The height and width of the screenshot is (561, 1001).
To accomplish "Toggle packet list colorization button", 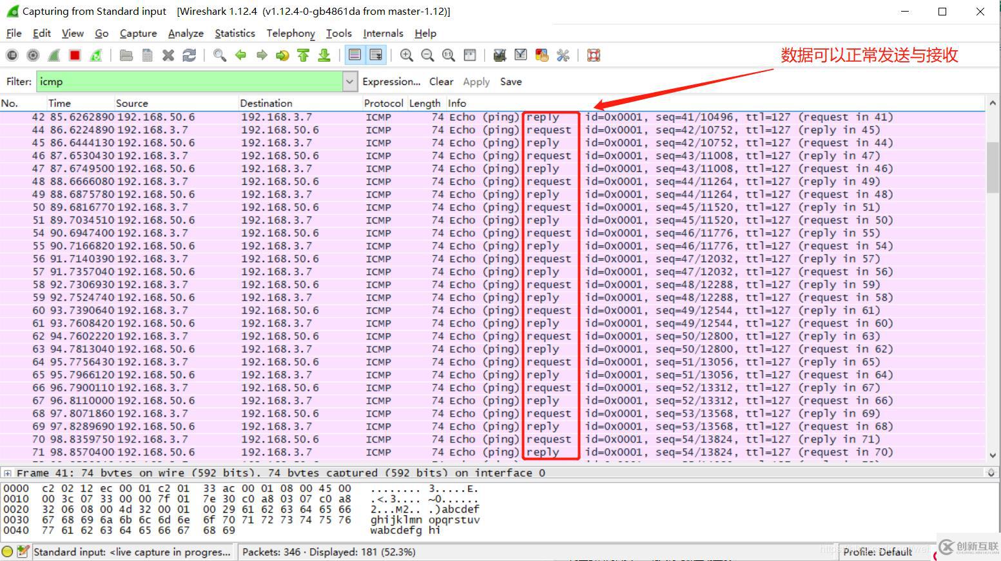I will coord(355,55).
